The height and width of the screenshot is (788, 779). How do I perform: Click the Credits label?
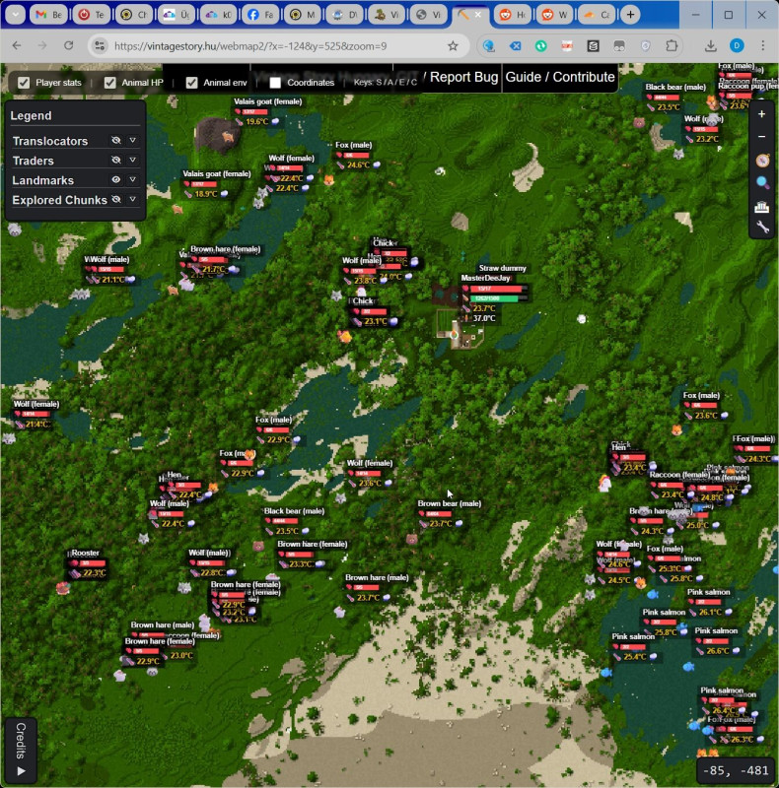(x=21, y=741)
